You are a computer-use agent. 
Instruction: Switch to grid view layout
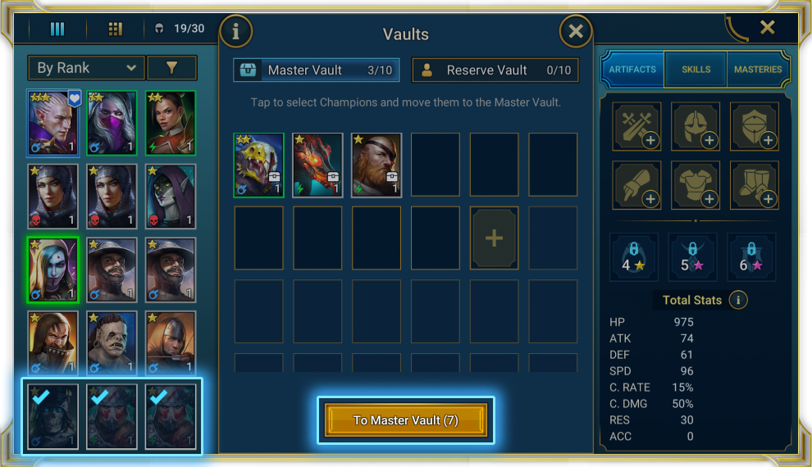115,29
